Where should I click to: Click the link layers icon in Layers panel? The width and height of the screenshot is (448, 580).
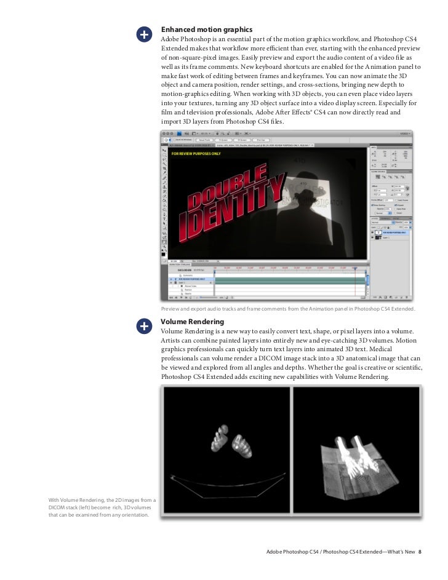375,297
